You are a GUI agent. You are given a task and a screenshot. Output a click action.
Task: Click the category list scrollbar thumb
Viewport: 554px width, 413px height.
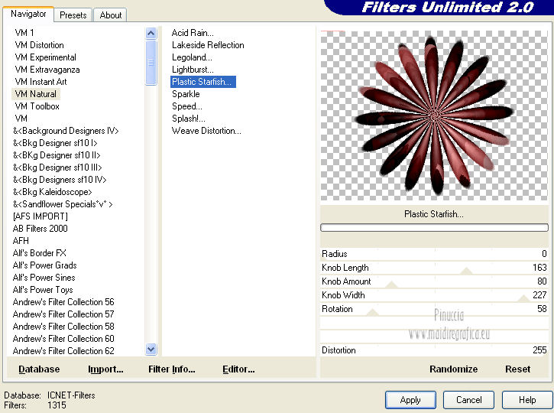[151, 63]
